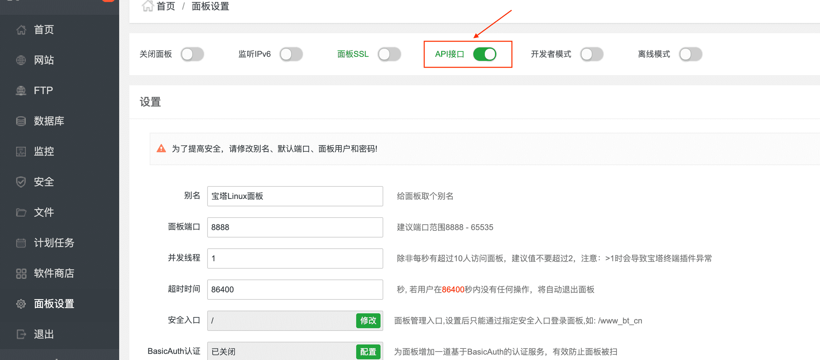Viewport: 820px width, 360px height.
Task: Click the 关闭面板 label text
Action: click(156, 54)
